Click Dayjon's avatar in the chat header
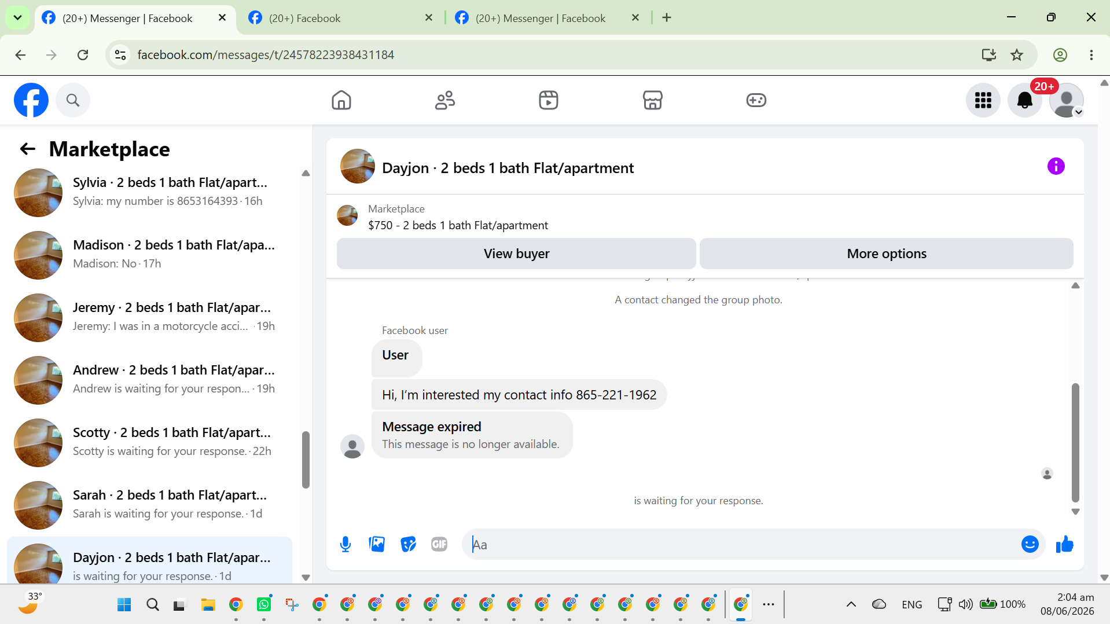The image size is (1110, 624). (x=358, y=167)
